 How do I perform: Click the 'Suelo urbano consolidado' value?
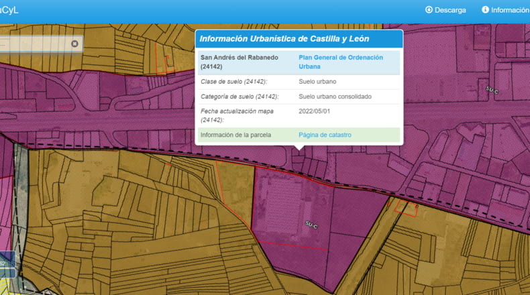pos(335,97)
